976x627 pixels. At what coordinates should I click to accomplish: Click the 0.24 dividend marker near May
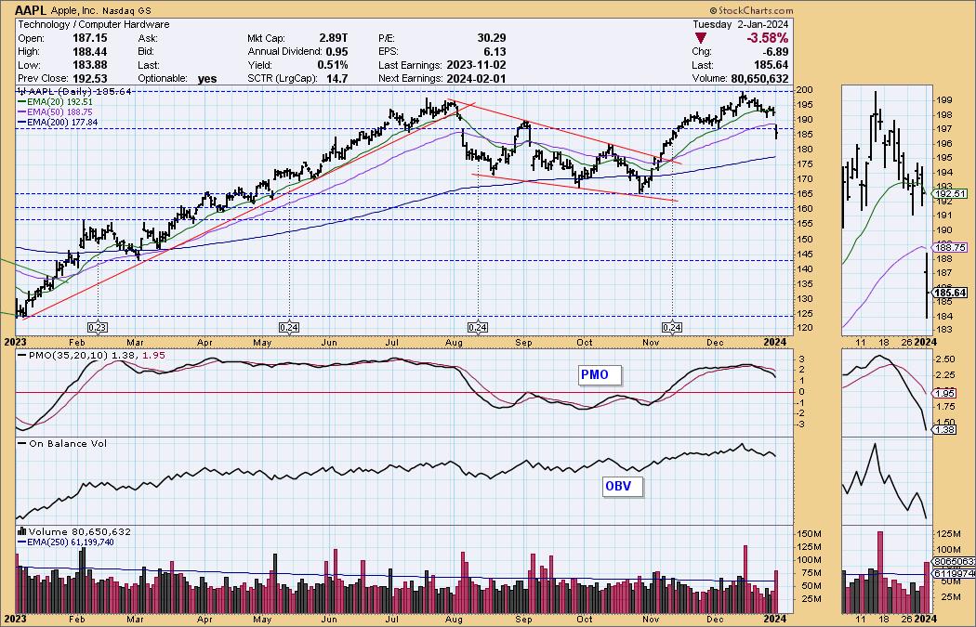coord(289,328)
